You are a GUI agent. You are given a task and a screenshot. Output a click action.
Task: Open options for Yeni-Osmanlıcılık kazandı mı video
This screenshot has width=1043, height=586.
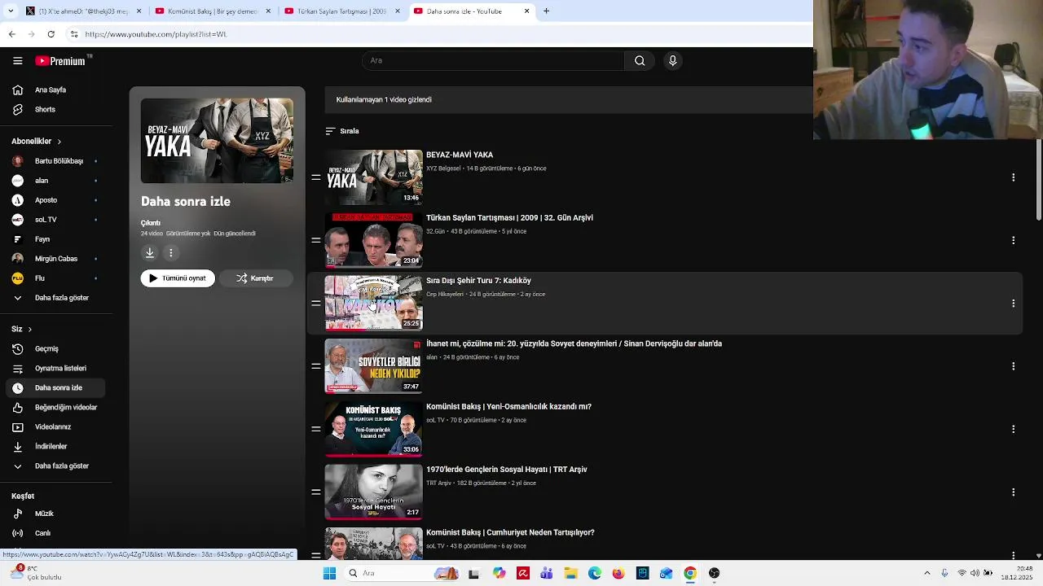(1013, 429)
